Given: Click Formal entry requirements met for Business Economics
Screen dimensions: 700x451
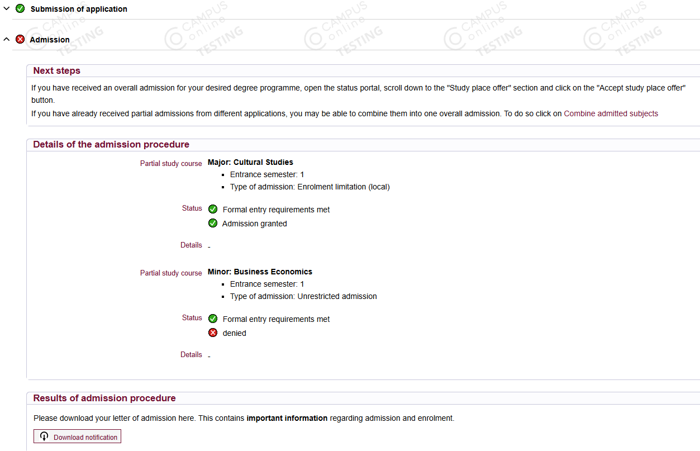Looking at the screenshot, I should point(277,319).
